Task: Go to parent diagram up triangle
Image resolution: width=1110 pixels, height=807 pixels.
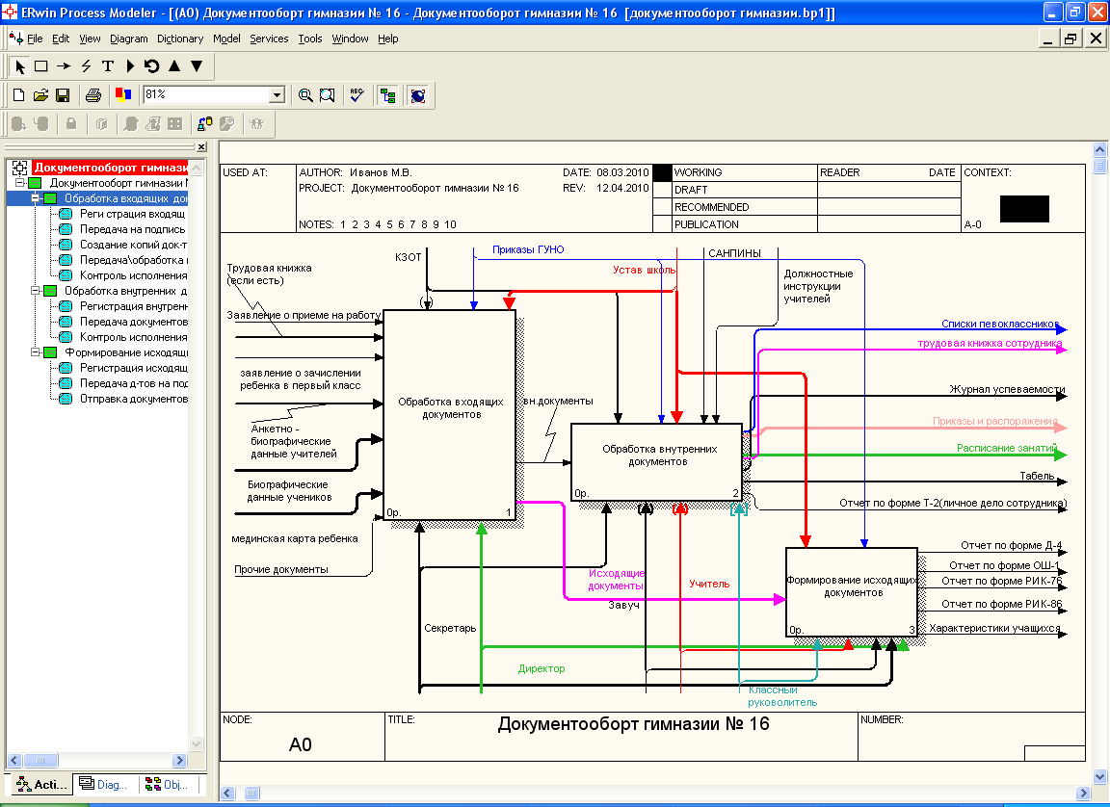Action: pyautogui.click(x=174, y=66)
